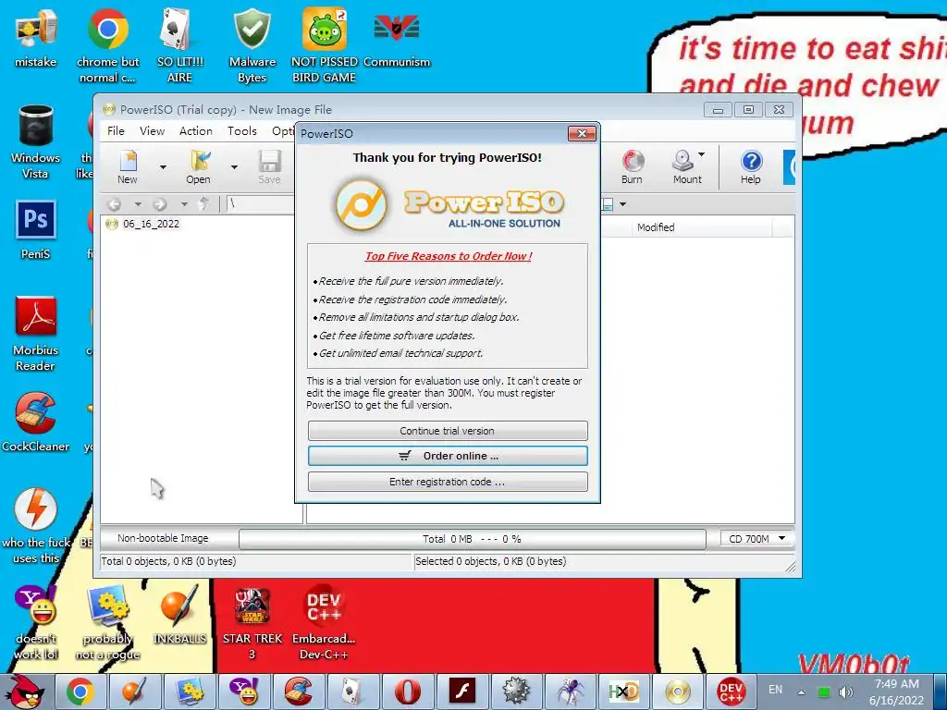Expand the Back history dropdown arrow

click(x=138, y=204)
